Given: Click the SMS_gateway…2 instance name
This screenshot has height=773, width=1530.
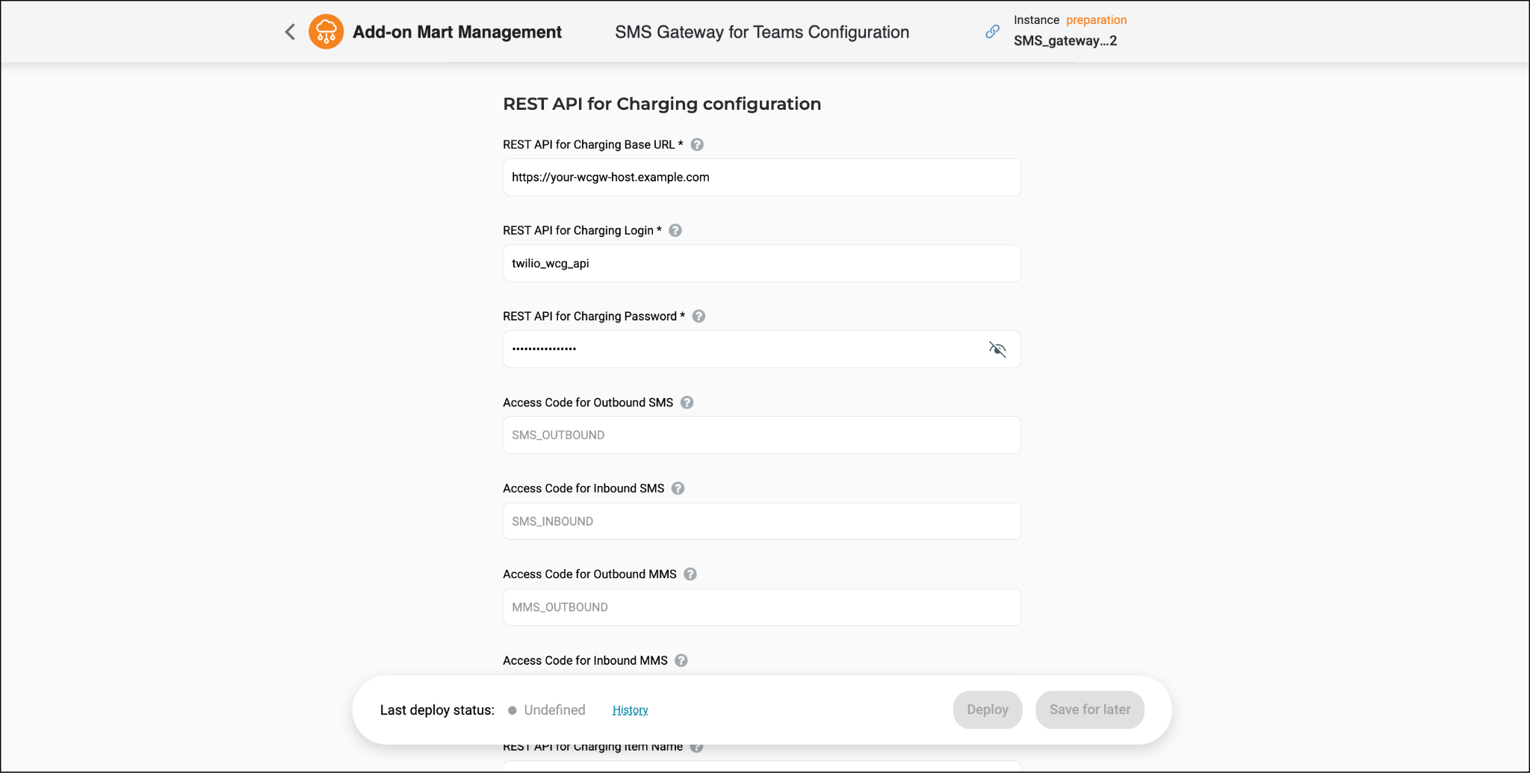Looking at the screenshot, I should (1065, 41).
